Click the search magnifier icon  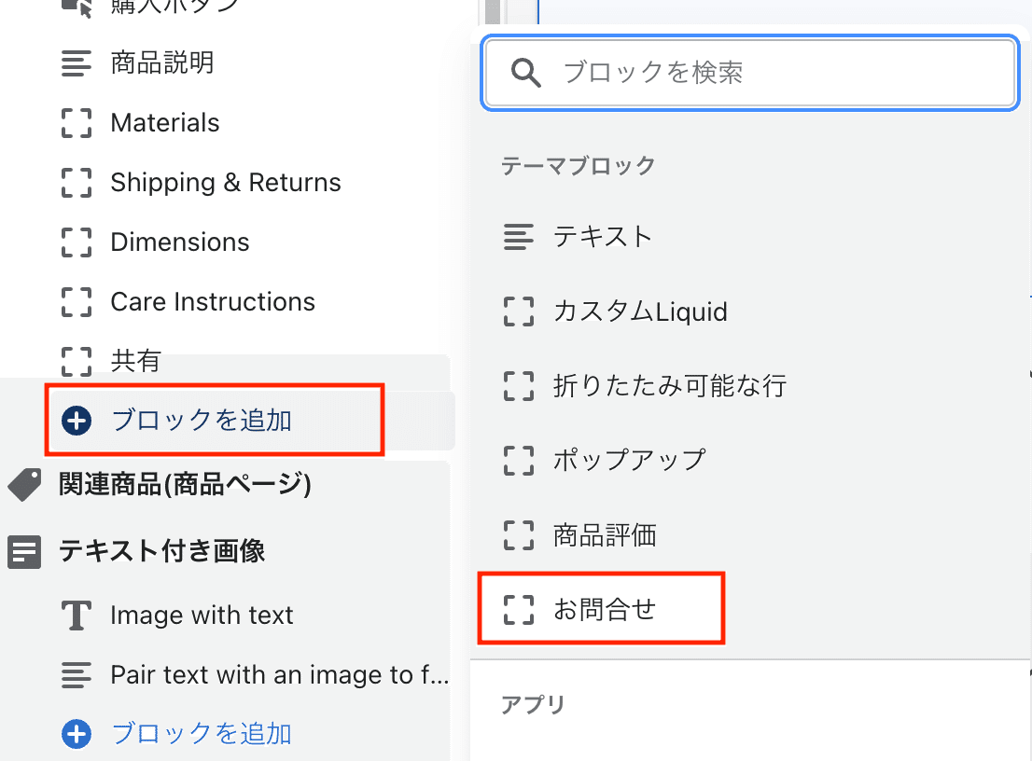526,73
